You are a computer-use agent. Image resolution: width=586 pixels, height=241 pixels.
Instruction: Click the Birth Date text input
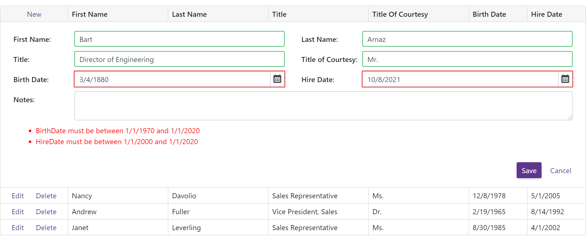(x=172, y=80)
